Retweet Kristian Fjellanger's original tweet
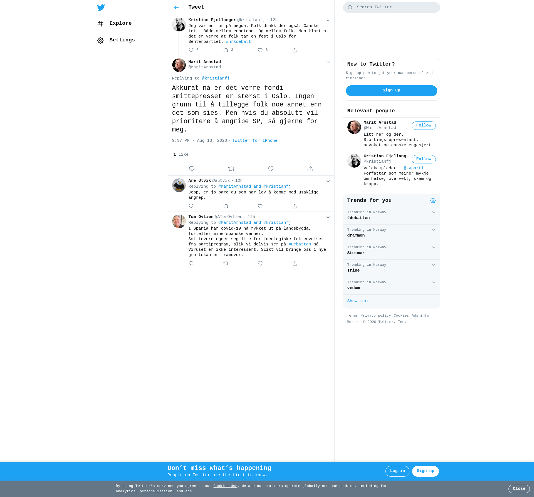This screenshot has height=497, width=534. click(x=226, y=50)
